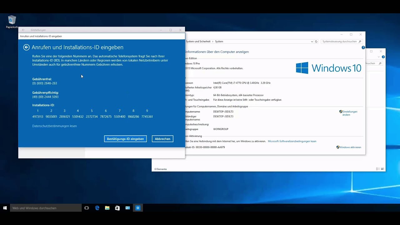Click installation ID block 5501400
The height and width of the screenshot is (225, 400).
[x=120, y=117]
